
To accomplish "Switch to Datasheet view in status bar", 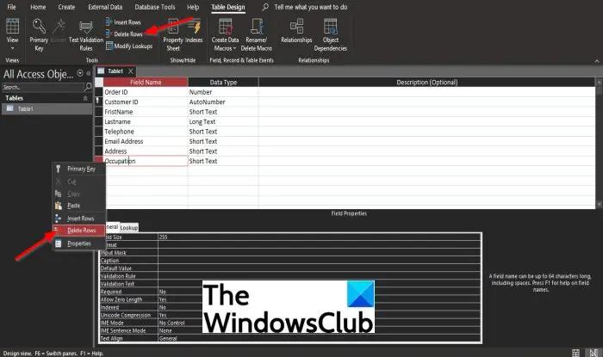I will pyautogui.click(x=575, y=353).
